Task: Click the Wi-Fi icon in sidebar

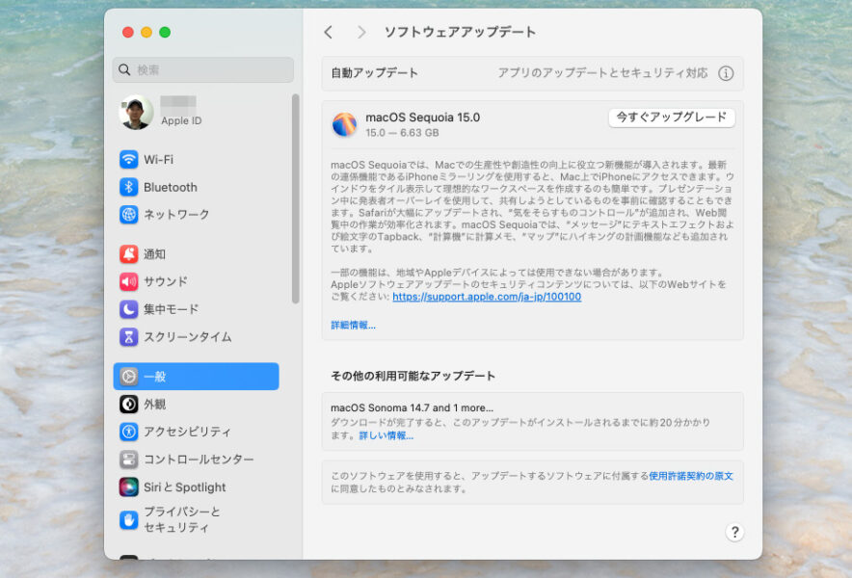Action: pos(129,159)
